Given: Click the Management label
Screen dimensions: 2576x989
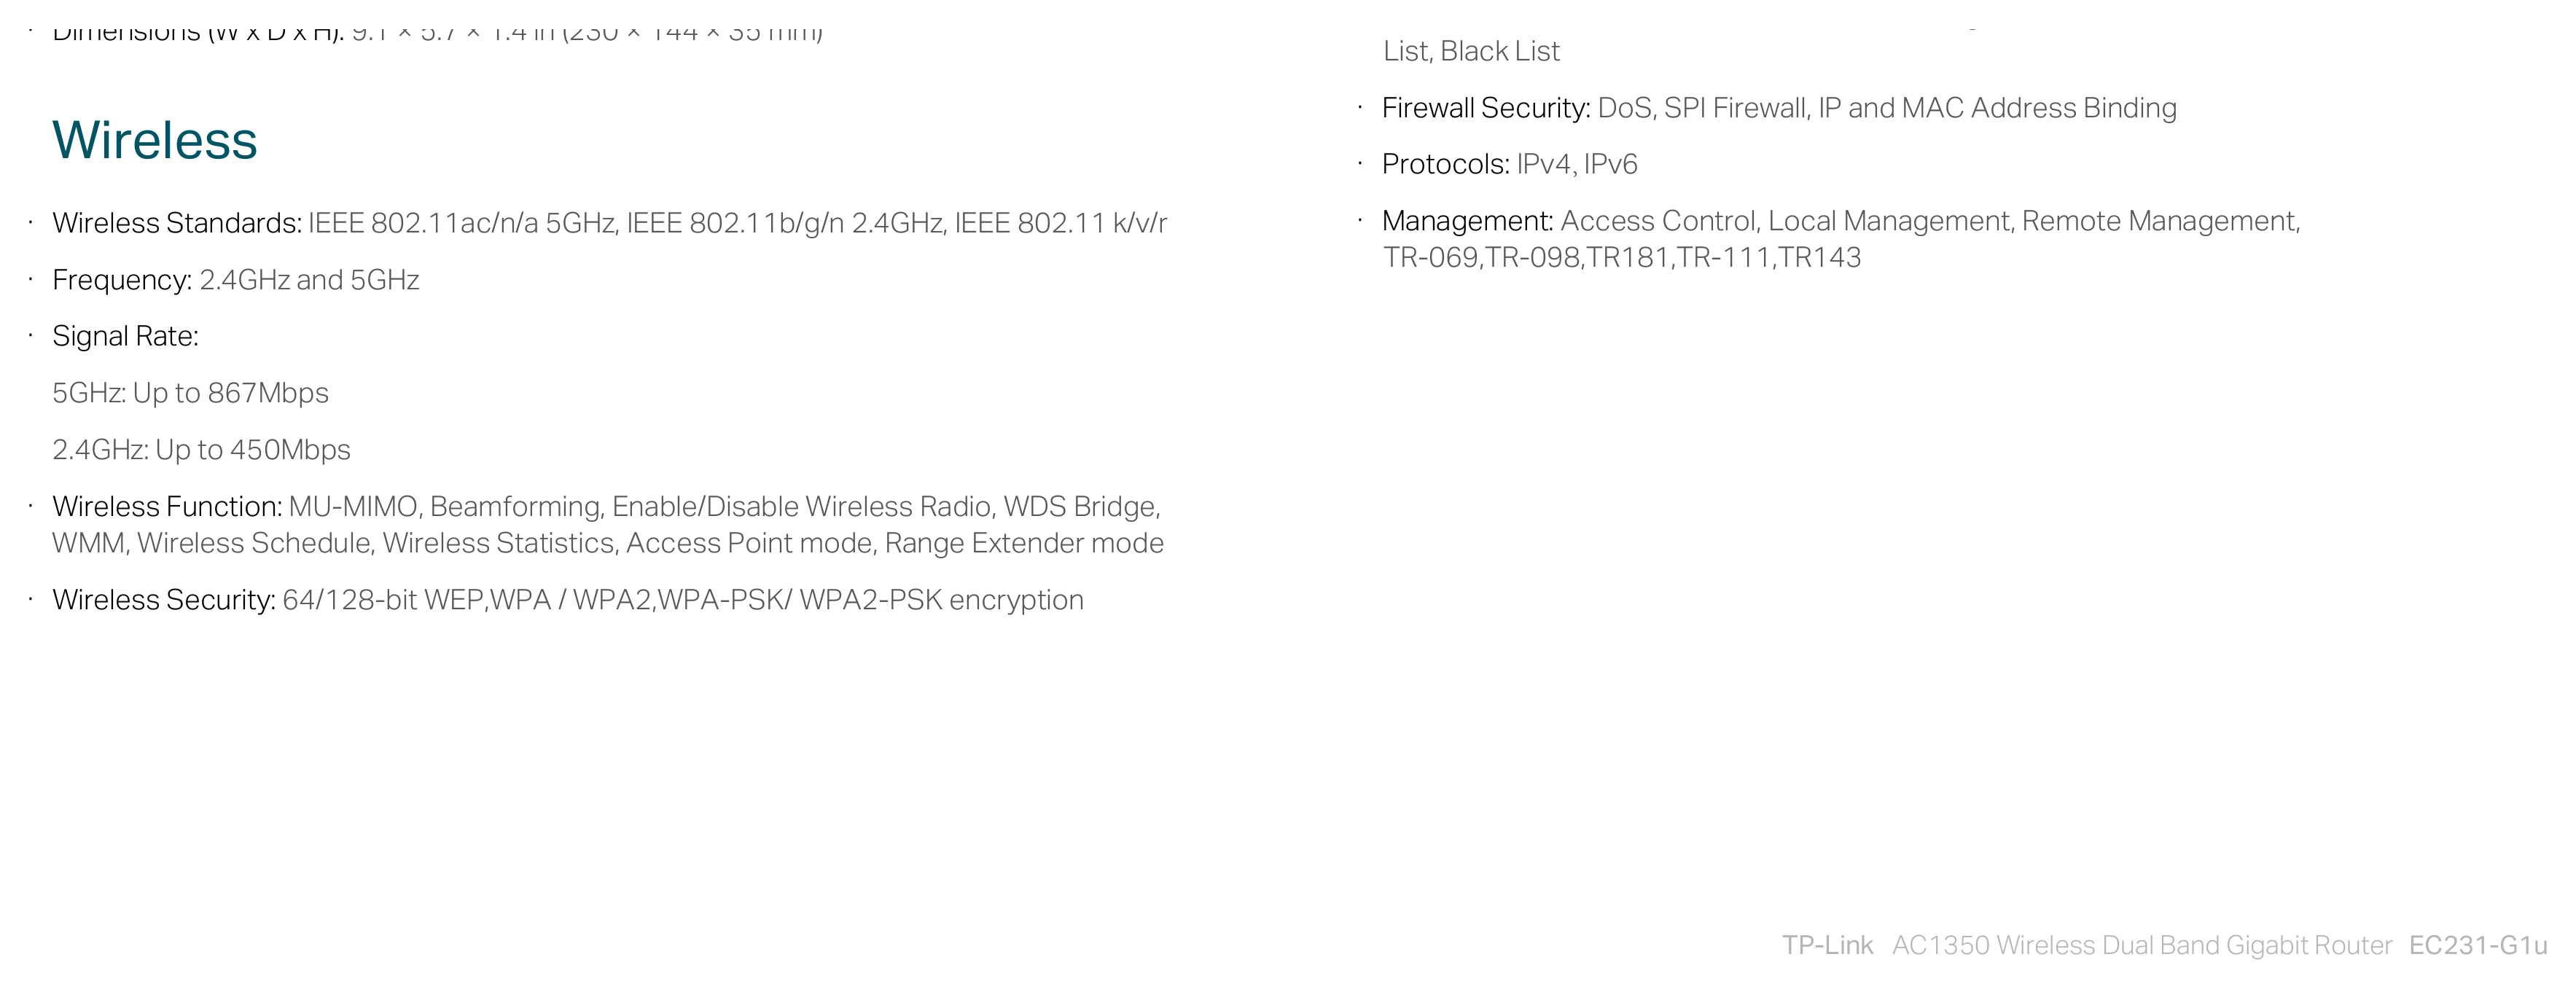Looking at the screenshot, I should 1467,221.
